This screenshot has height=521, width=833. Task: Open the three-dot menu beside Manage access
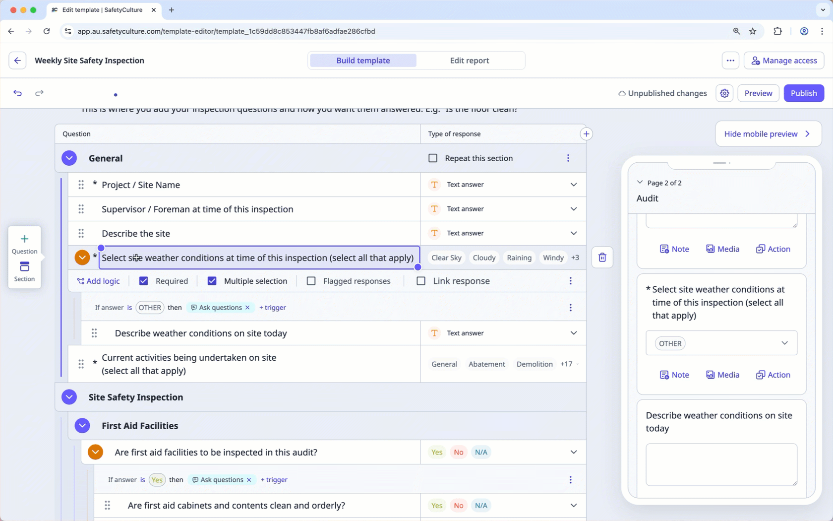click(x=730, y=61)
